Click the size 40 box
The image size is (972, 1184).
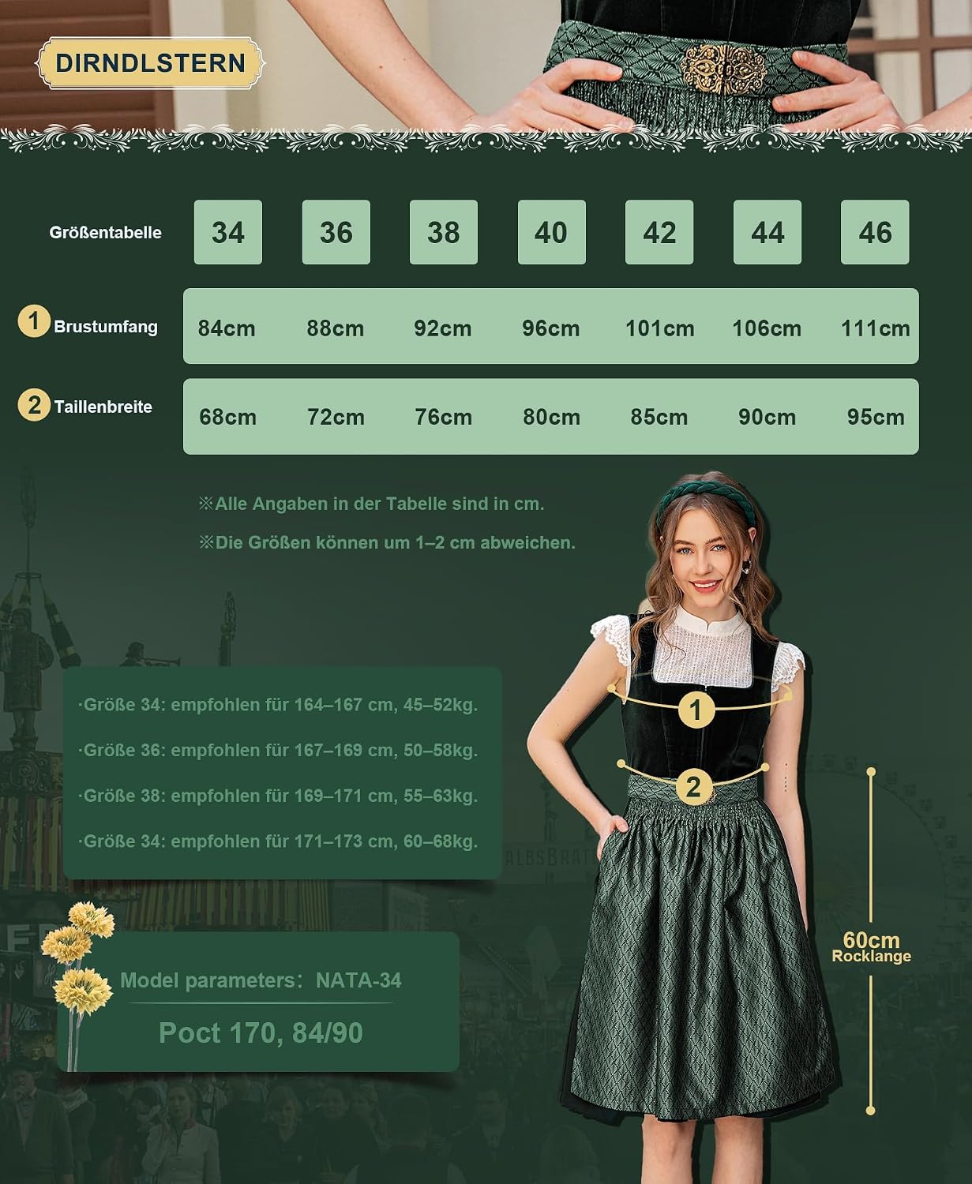click(551, 232)
